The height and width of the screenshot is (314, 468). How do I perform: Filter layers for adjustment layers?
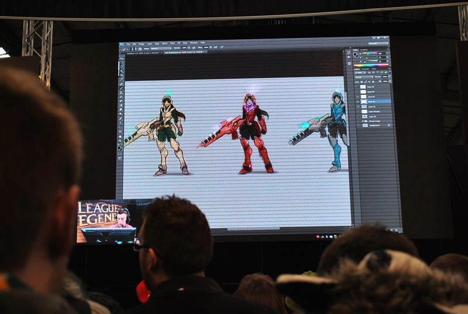point(373,72)
